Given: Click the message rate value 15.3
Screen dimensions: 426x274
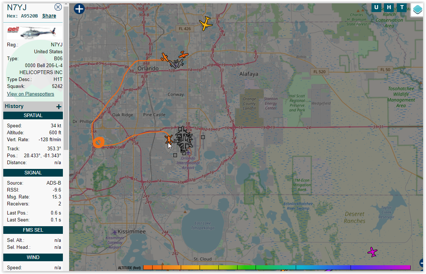Looking at the screenshot, I should [57, 197].
